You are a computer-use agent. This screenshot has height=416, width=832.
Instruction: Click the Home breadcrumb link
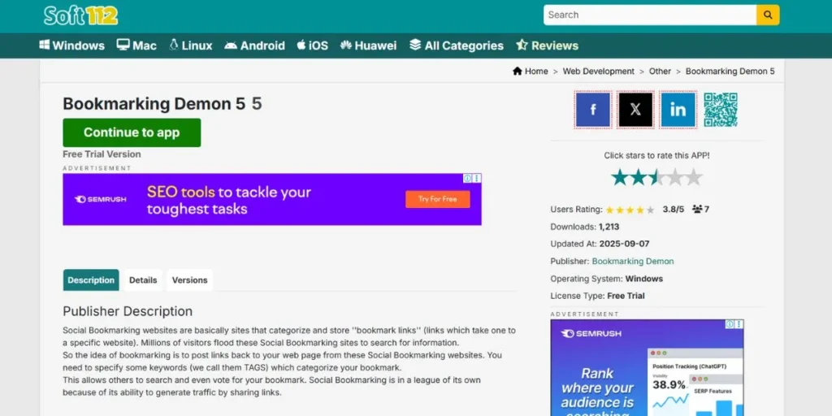530,71
